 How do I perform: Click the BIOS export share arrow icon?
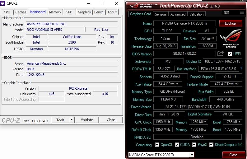pyautogui.click(x=221, y=54)
